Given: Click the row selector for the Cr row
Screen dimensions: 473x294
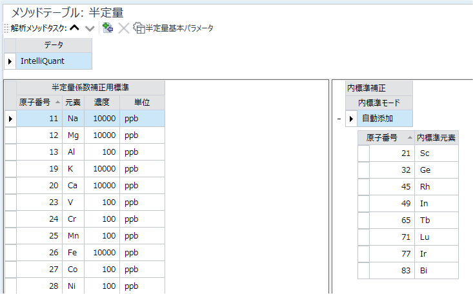Looking at the screenshot, I should tap(10, 219).
